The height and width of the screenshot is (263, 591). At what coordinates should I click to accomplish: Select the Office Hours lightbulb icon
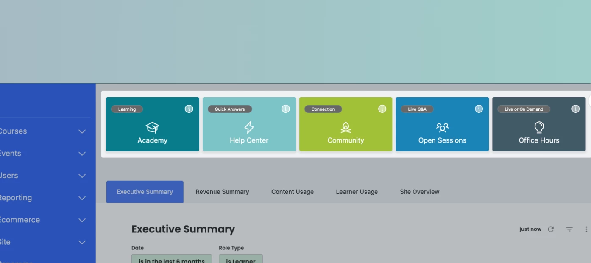pyautogui.click(x=539, y=127)
